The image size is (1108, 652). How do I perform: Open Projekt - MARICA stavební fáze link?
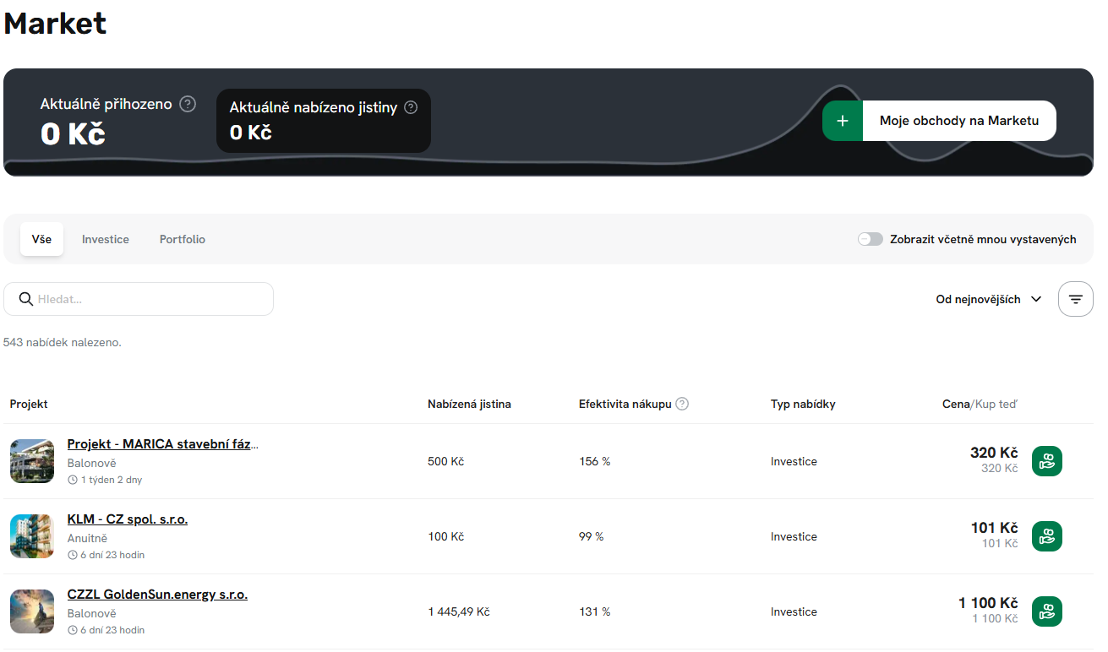tap(163, 444)
